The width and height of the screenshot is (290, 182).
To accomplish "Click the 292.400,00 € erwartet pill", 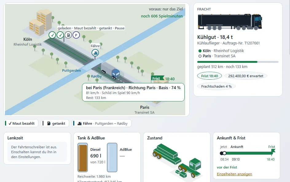I will [x=246, y=76].
